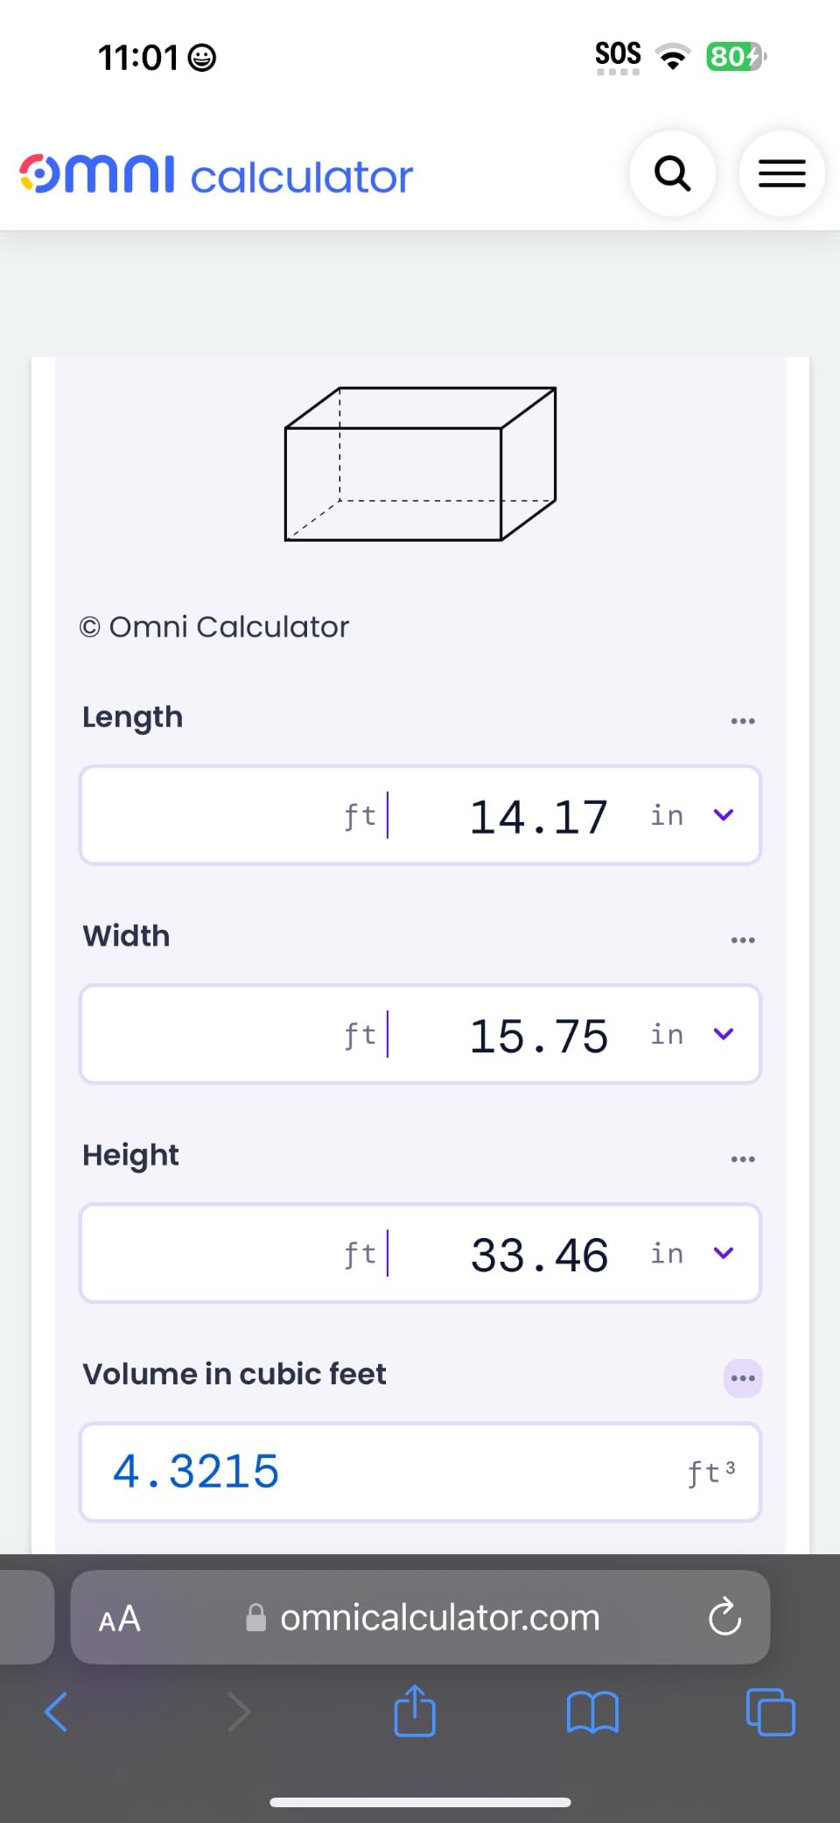Reload the page in Safari
The width and height of the screenshot is (840, 1823).
pyautogui.click(x=724, y=1617)
